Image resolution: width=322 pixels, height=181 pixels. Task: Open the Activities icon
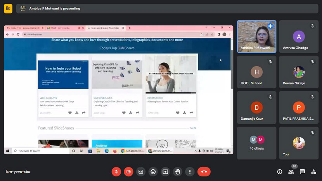[x=313, y=172]
